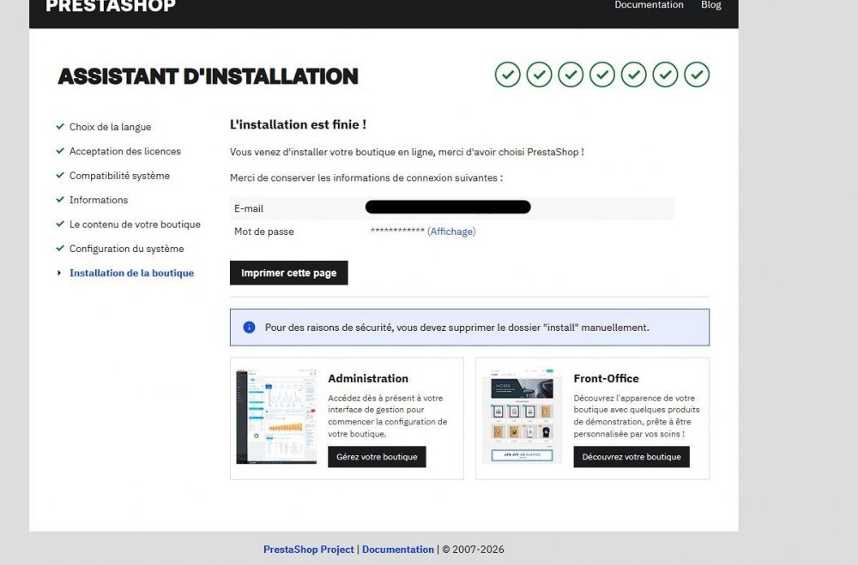Click arrow beside Installation de la boutique
Viewport: 858px width, 565px height.
click(x=59, y=273)
